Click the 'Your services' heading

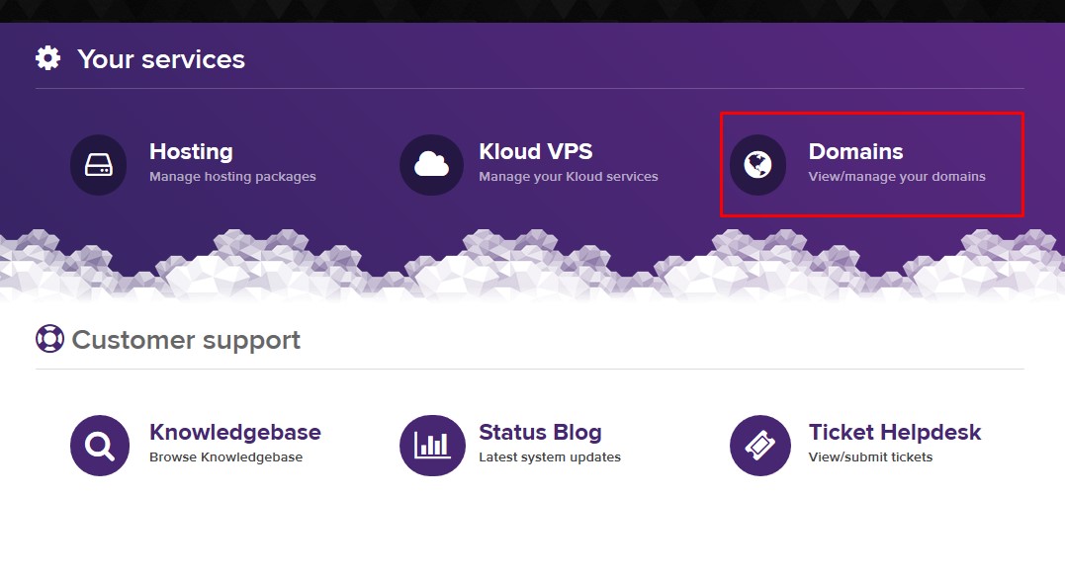(161, 59)
